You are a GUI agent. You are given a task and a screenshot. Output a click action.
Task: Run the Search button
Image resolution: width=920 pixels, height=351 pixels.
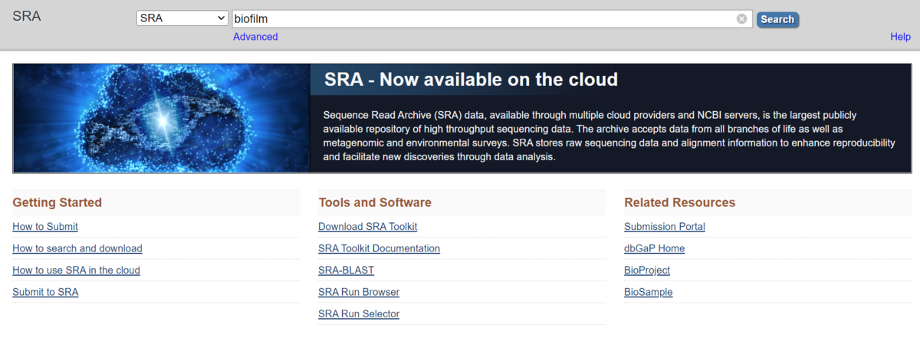point(777,19)
